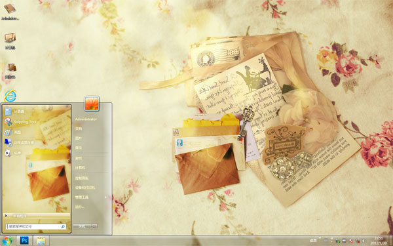393x246 pixels.
Task: Open Documents from Start menu right column
Action: tap(79, 129)
